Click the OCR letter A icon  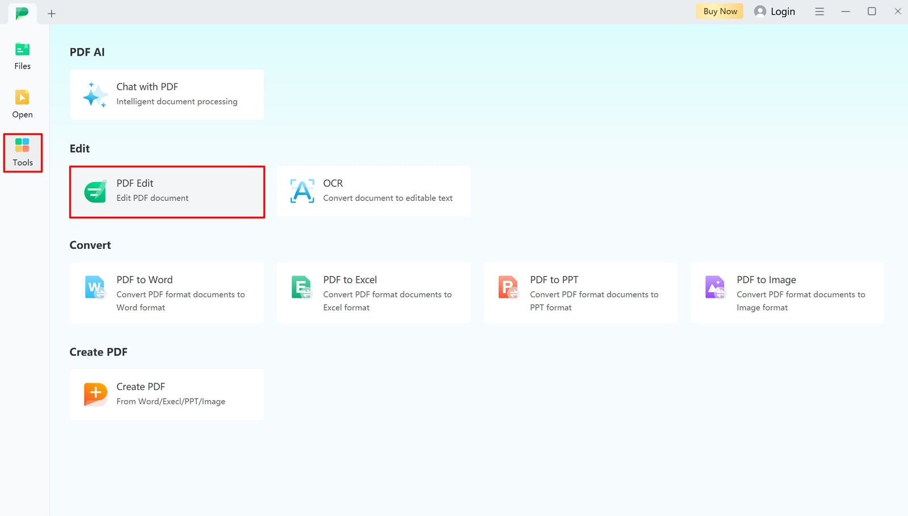[302, 191]
